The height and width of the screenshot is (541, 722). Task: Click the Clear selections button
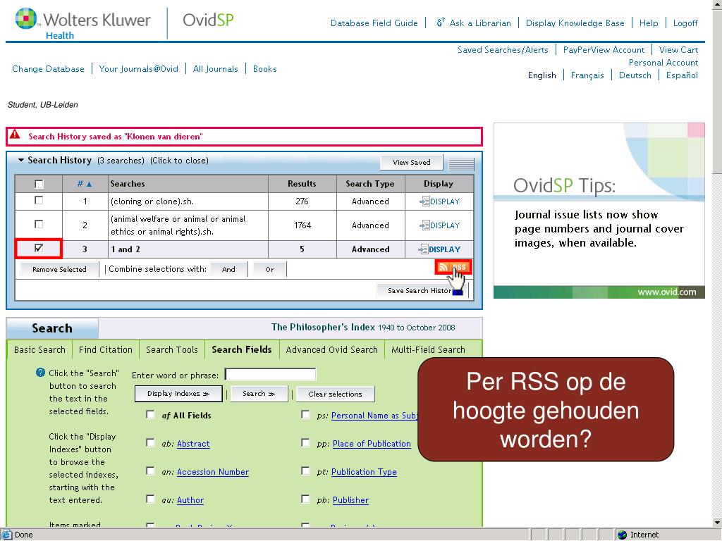pos(335,394)
